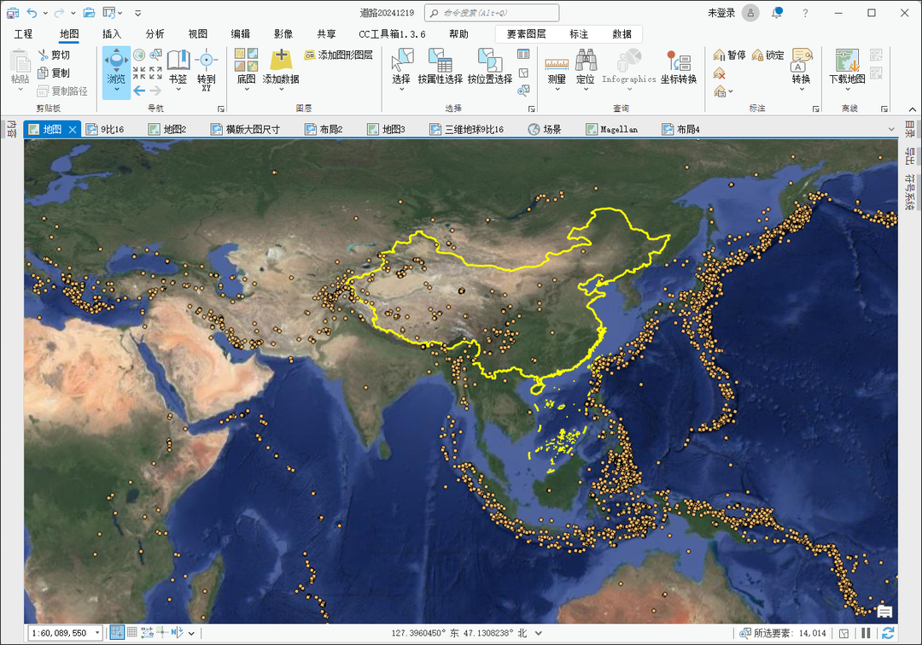
Task: Click the 定位 locate binoculars icon
Action: tap(586, 61)
